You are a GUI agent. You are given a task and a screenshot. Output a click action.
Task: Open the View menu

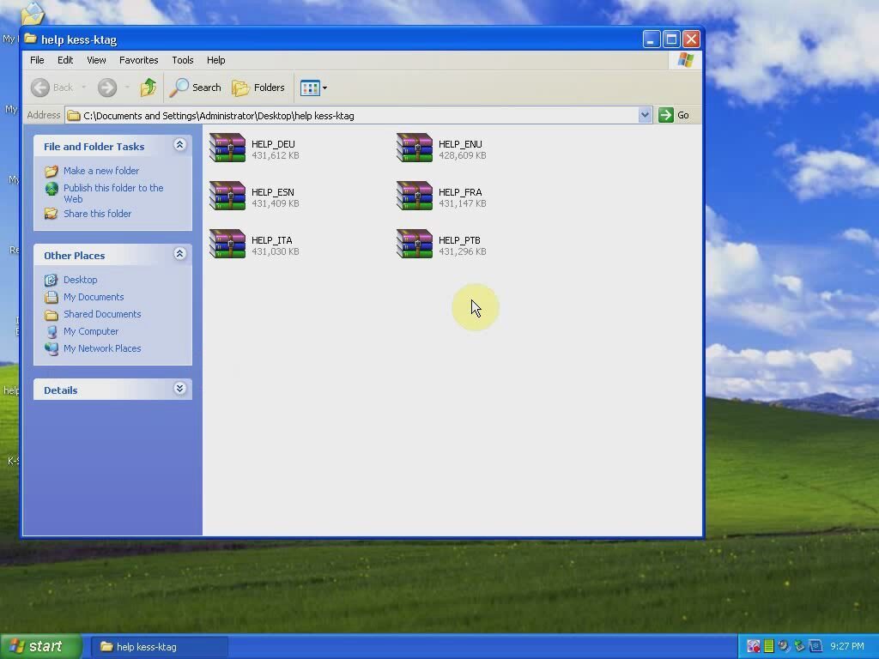click(x=96, y=60)
